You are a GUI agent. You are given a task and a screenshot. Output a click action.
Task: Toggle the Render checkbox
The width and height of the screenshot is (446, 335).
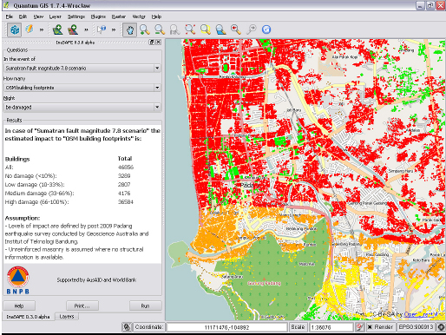point(370,327)
